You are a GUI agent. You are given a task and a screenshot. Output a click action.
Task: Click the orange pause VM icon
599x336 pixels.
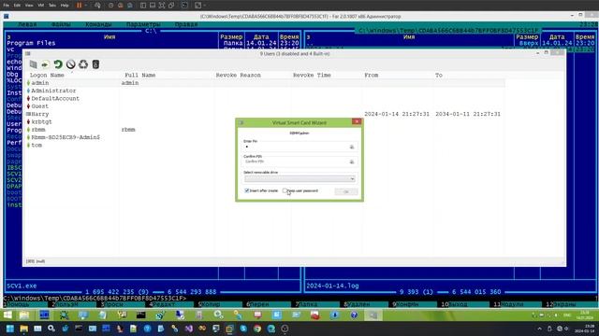point(79,6)
